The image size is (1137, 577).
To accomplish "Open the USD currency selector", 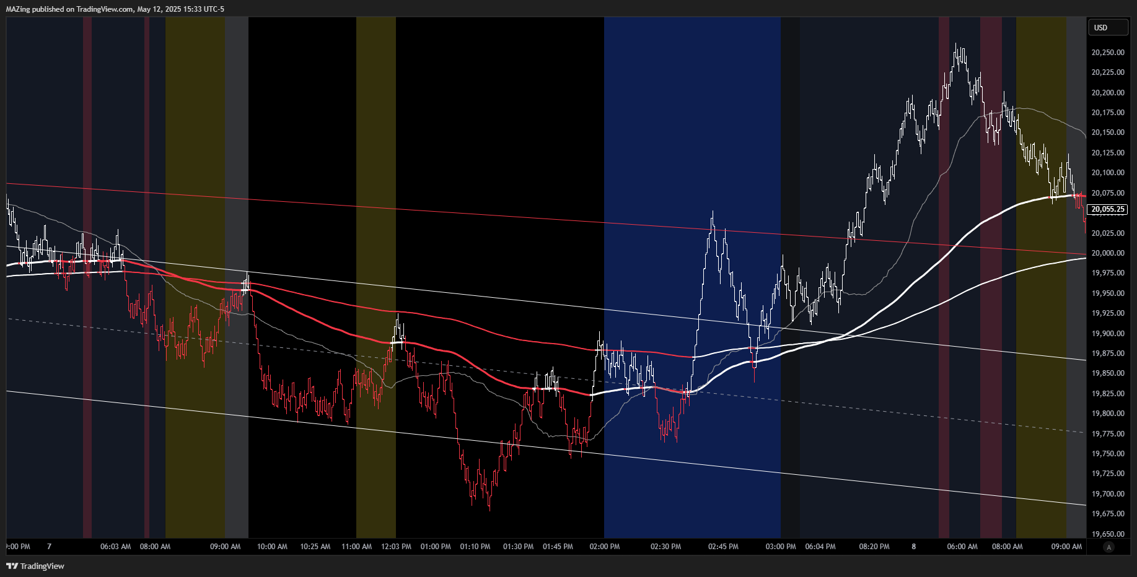I will (1108, 27).
